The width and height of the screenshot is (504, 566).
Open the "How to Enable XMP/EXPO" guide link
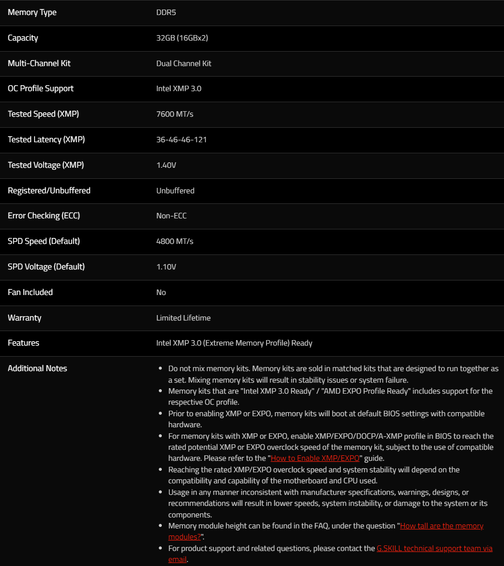point(315,458)
